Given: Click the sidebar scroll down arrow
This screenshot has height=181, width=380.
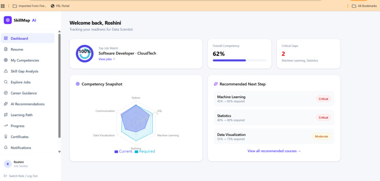Looking at the screenshot, I should [x=59, y=152].
